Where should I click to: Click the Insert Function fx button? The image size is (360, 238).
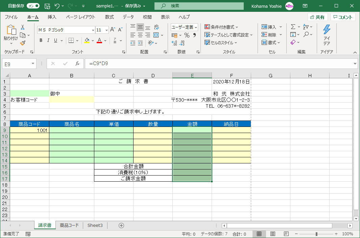(77, 63)
